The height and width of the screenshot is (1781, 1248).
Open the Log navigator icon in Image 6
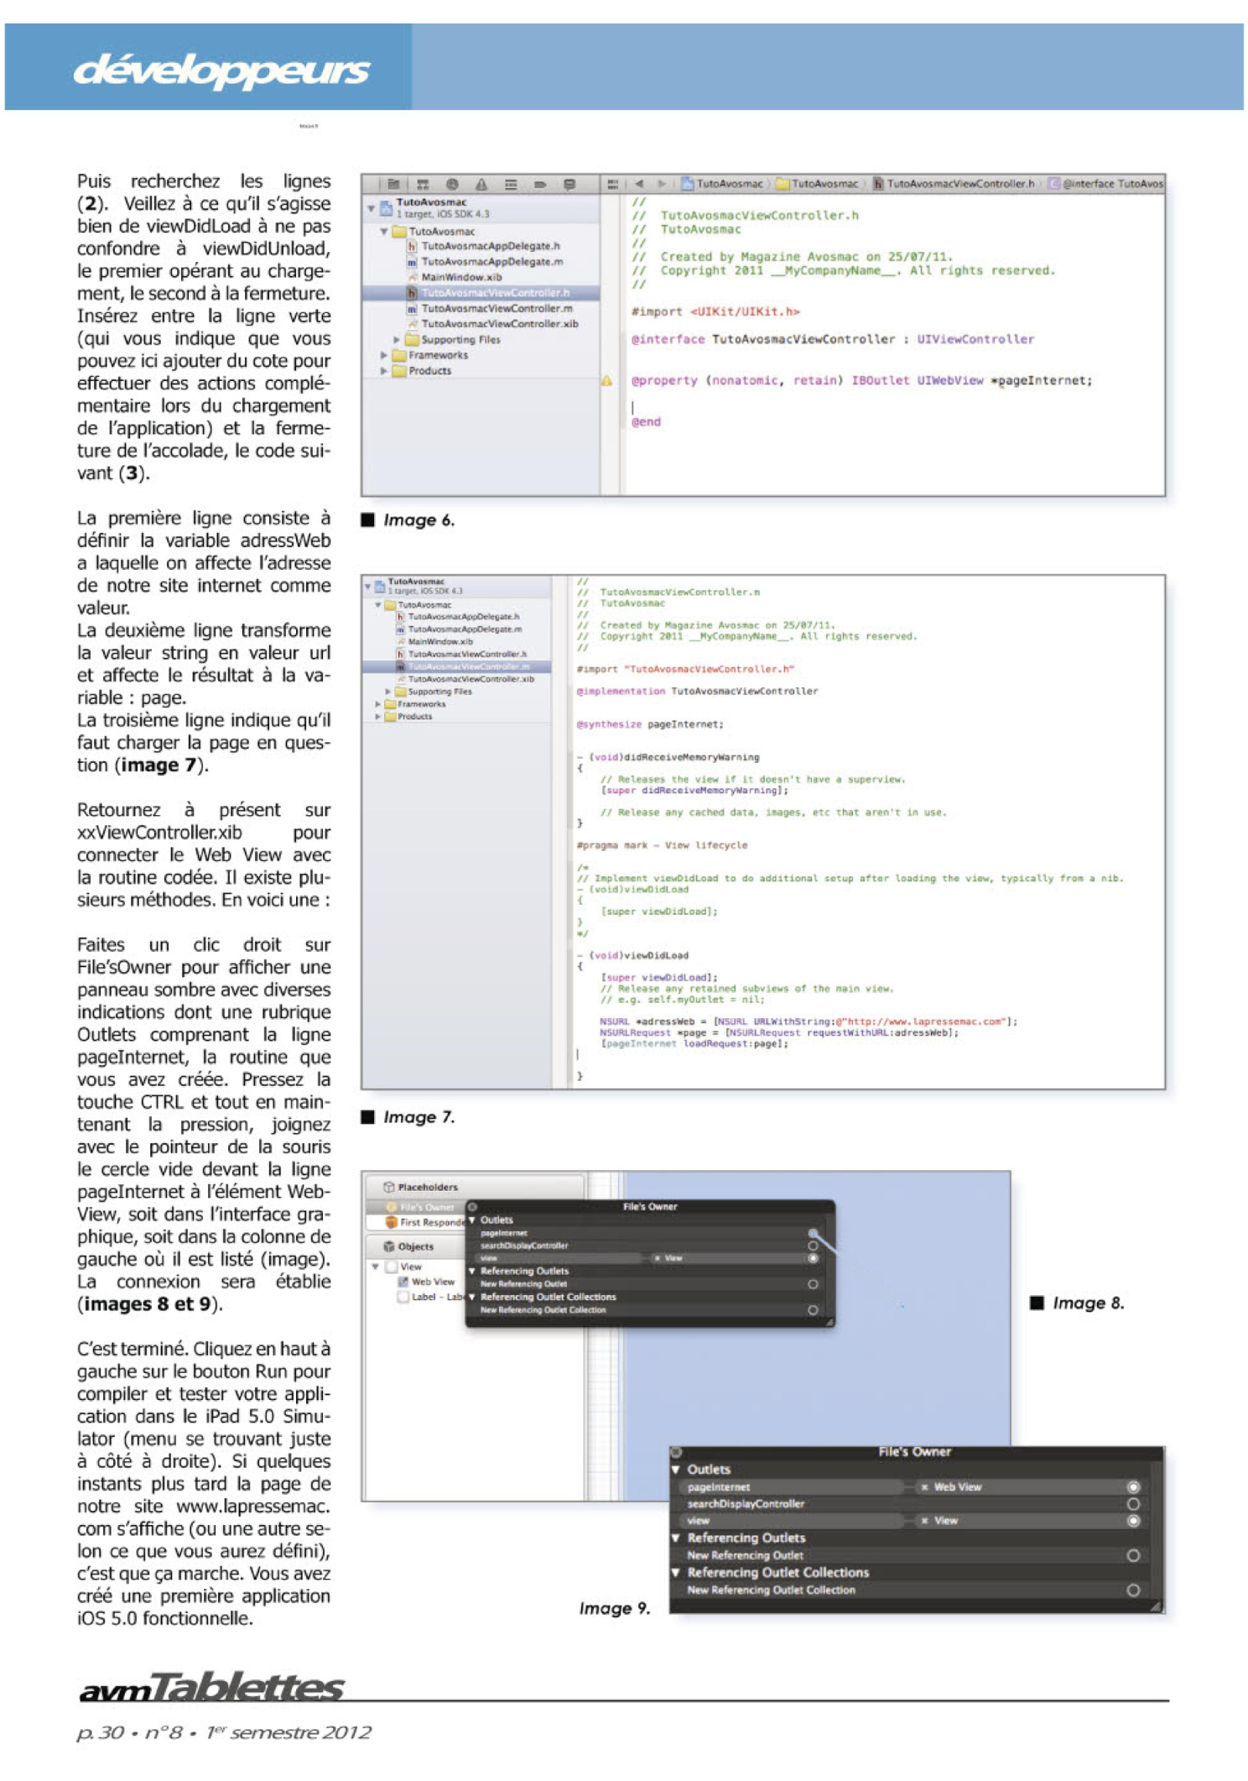click(569, 184)
